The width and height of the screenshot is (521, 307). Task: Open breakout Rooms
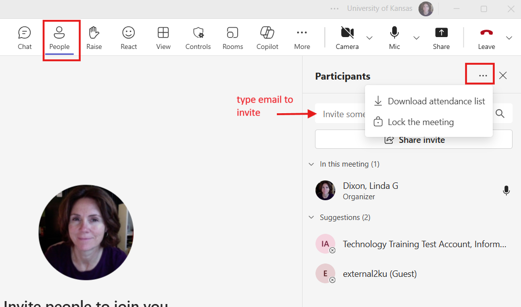pyautogui.click(x=233, y=38)
